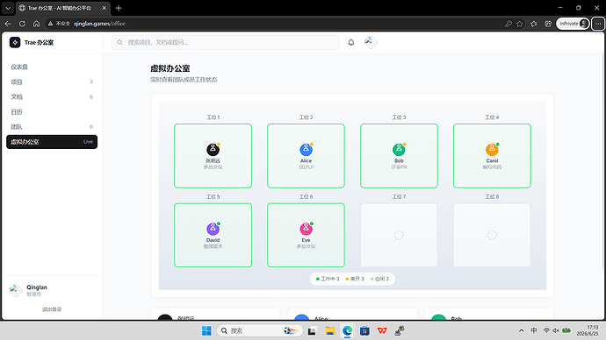
Task: Open the browser favorites list icon
Action: coord(534,24)
